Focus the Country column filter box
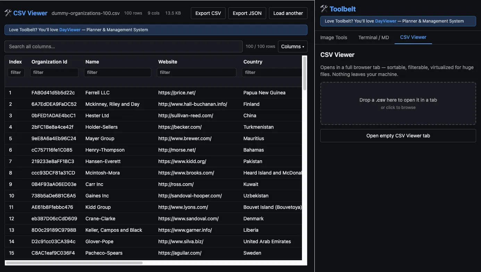481x272 pixels. pos(272,73)
